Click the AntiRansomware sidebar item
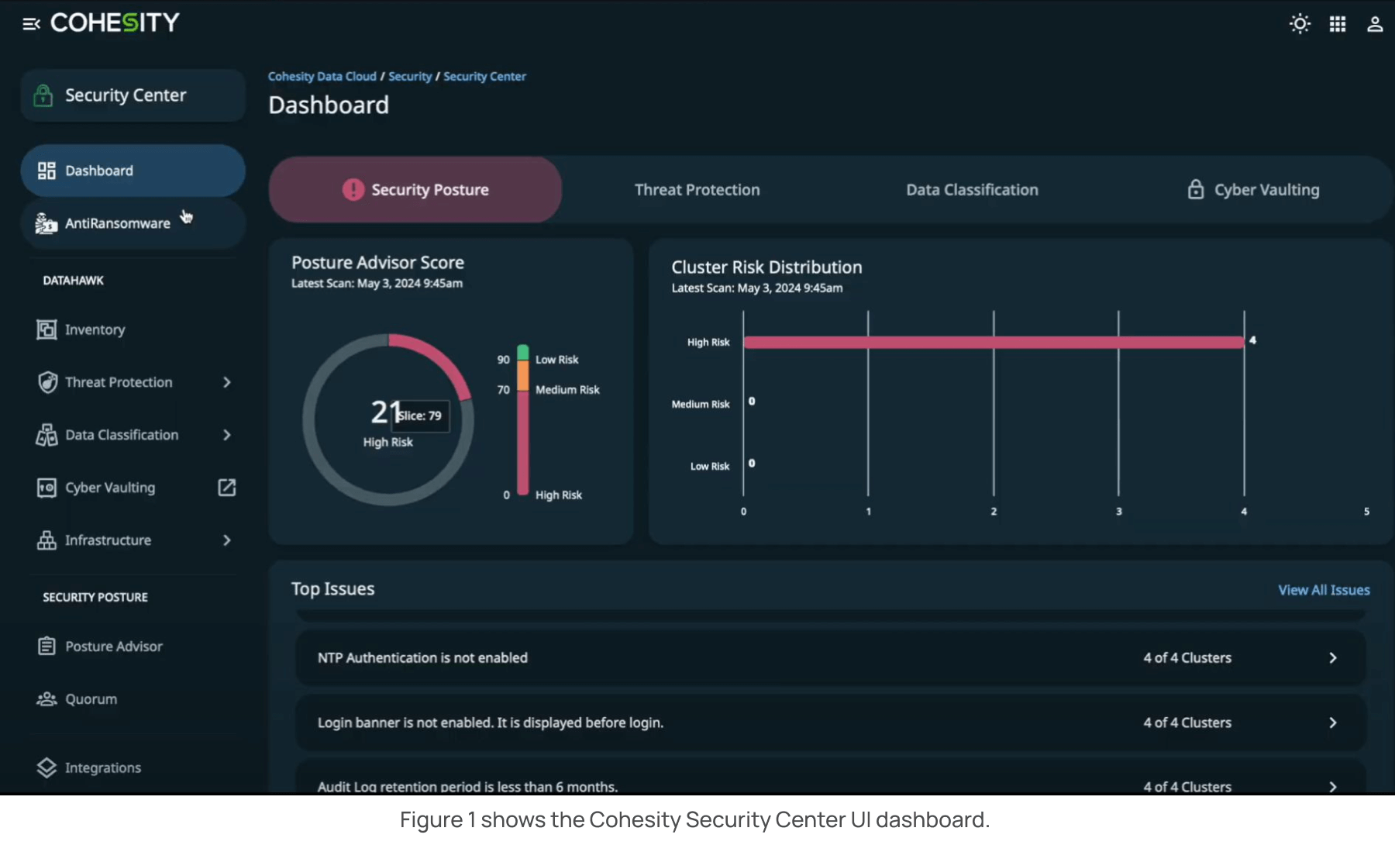Viewport: 1395px width, 845px height. pyautogui.click(x=117, y=223)
